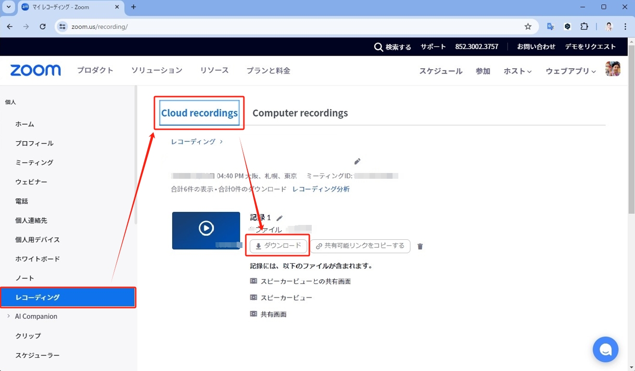Switch to the Computer recordings tab
The width and height of the screenshot is (635, 371).
pos(300,112)
